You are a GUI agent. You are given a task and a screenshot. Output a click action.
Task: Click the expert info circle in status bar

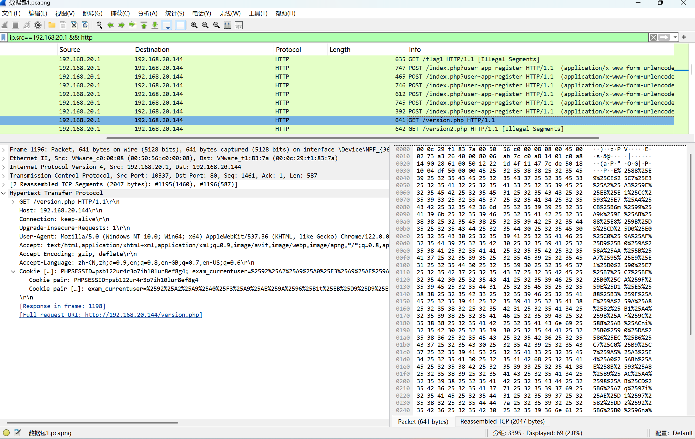click(x=6, y=433)
